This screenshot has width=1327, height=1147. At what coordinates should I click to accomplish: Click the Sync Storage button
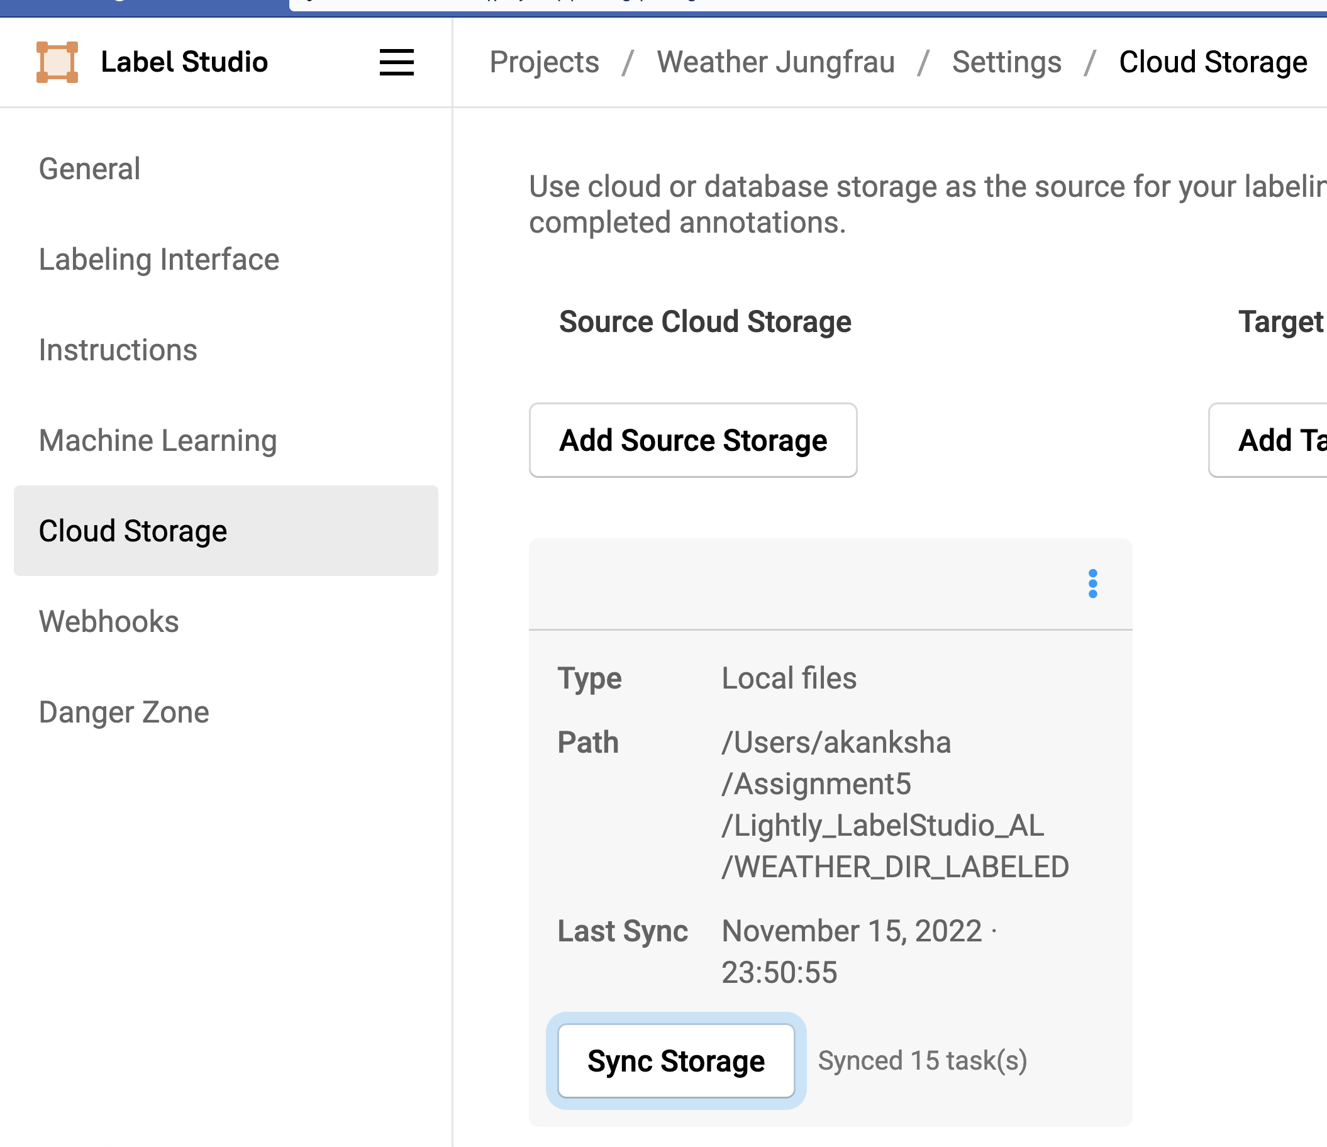676,1061
